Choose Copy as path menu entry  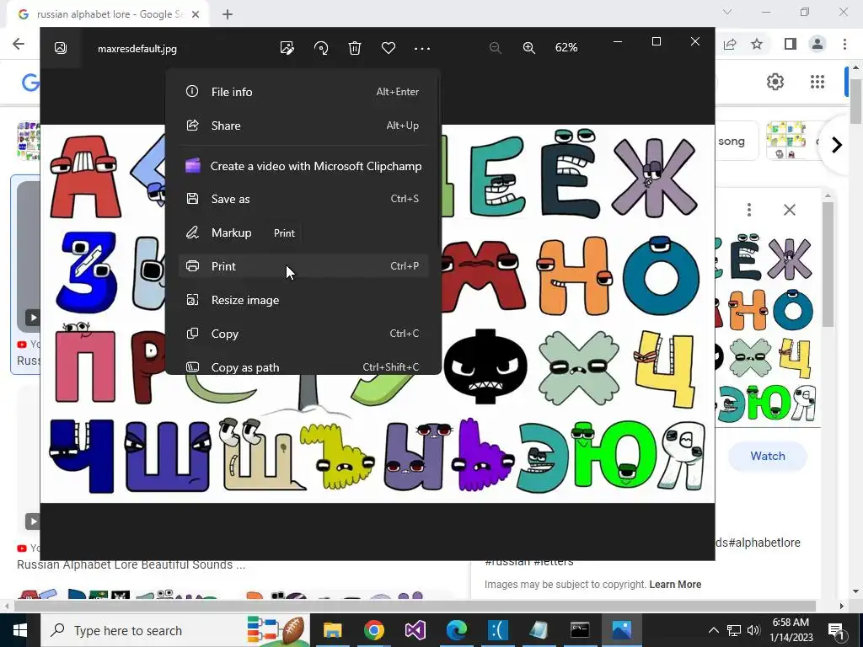[x=303, y=367]
